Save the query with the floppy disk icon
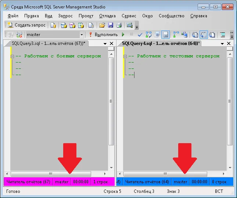This screenshot has width=237, height=198. (x=111, y=25)
